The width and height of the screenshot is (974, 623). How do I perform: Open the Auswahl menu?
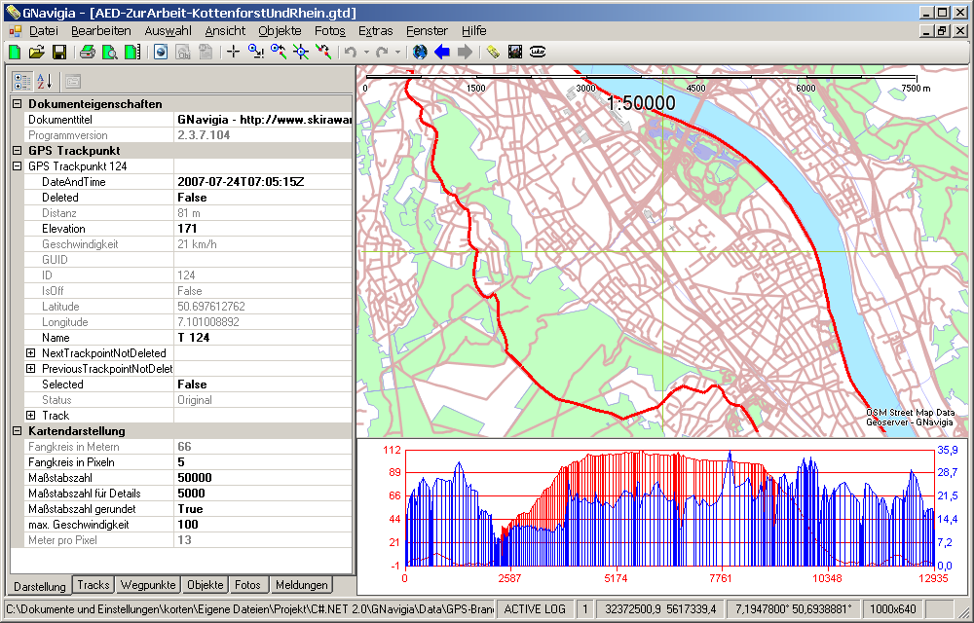click(x=169, y=30)
